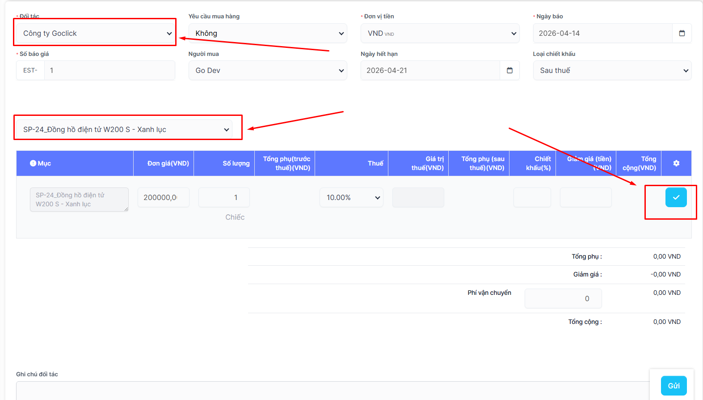The width and height of the screenshot is (703, 400).
Task: Expand the Người mua Go Dev dropdown
Action: pos(268,70)
